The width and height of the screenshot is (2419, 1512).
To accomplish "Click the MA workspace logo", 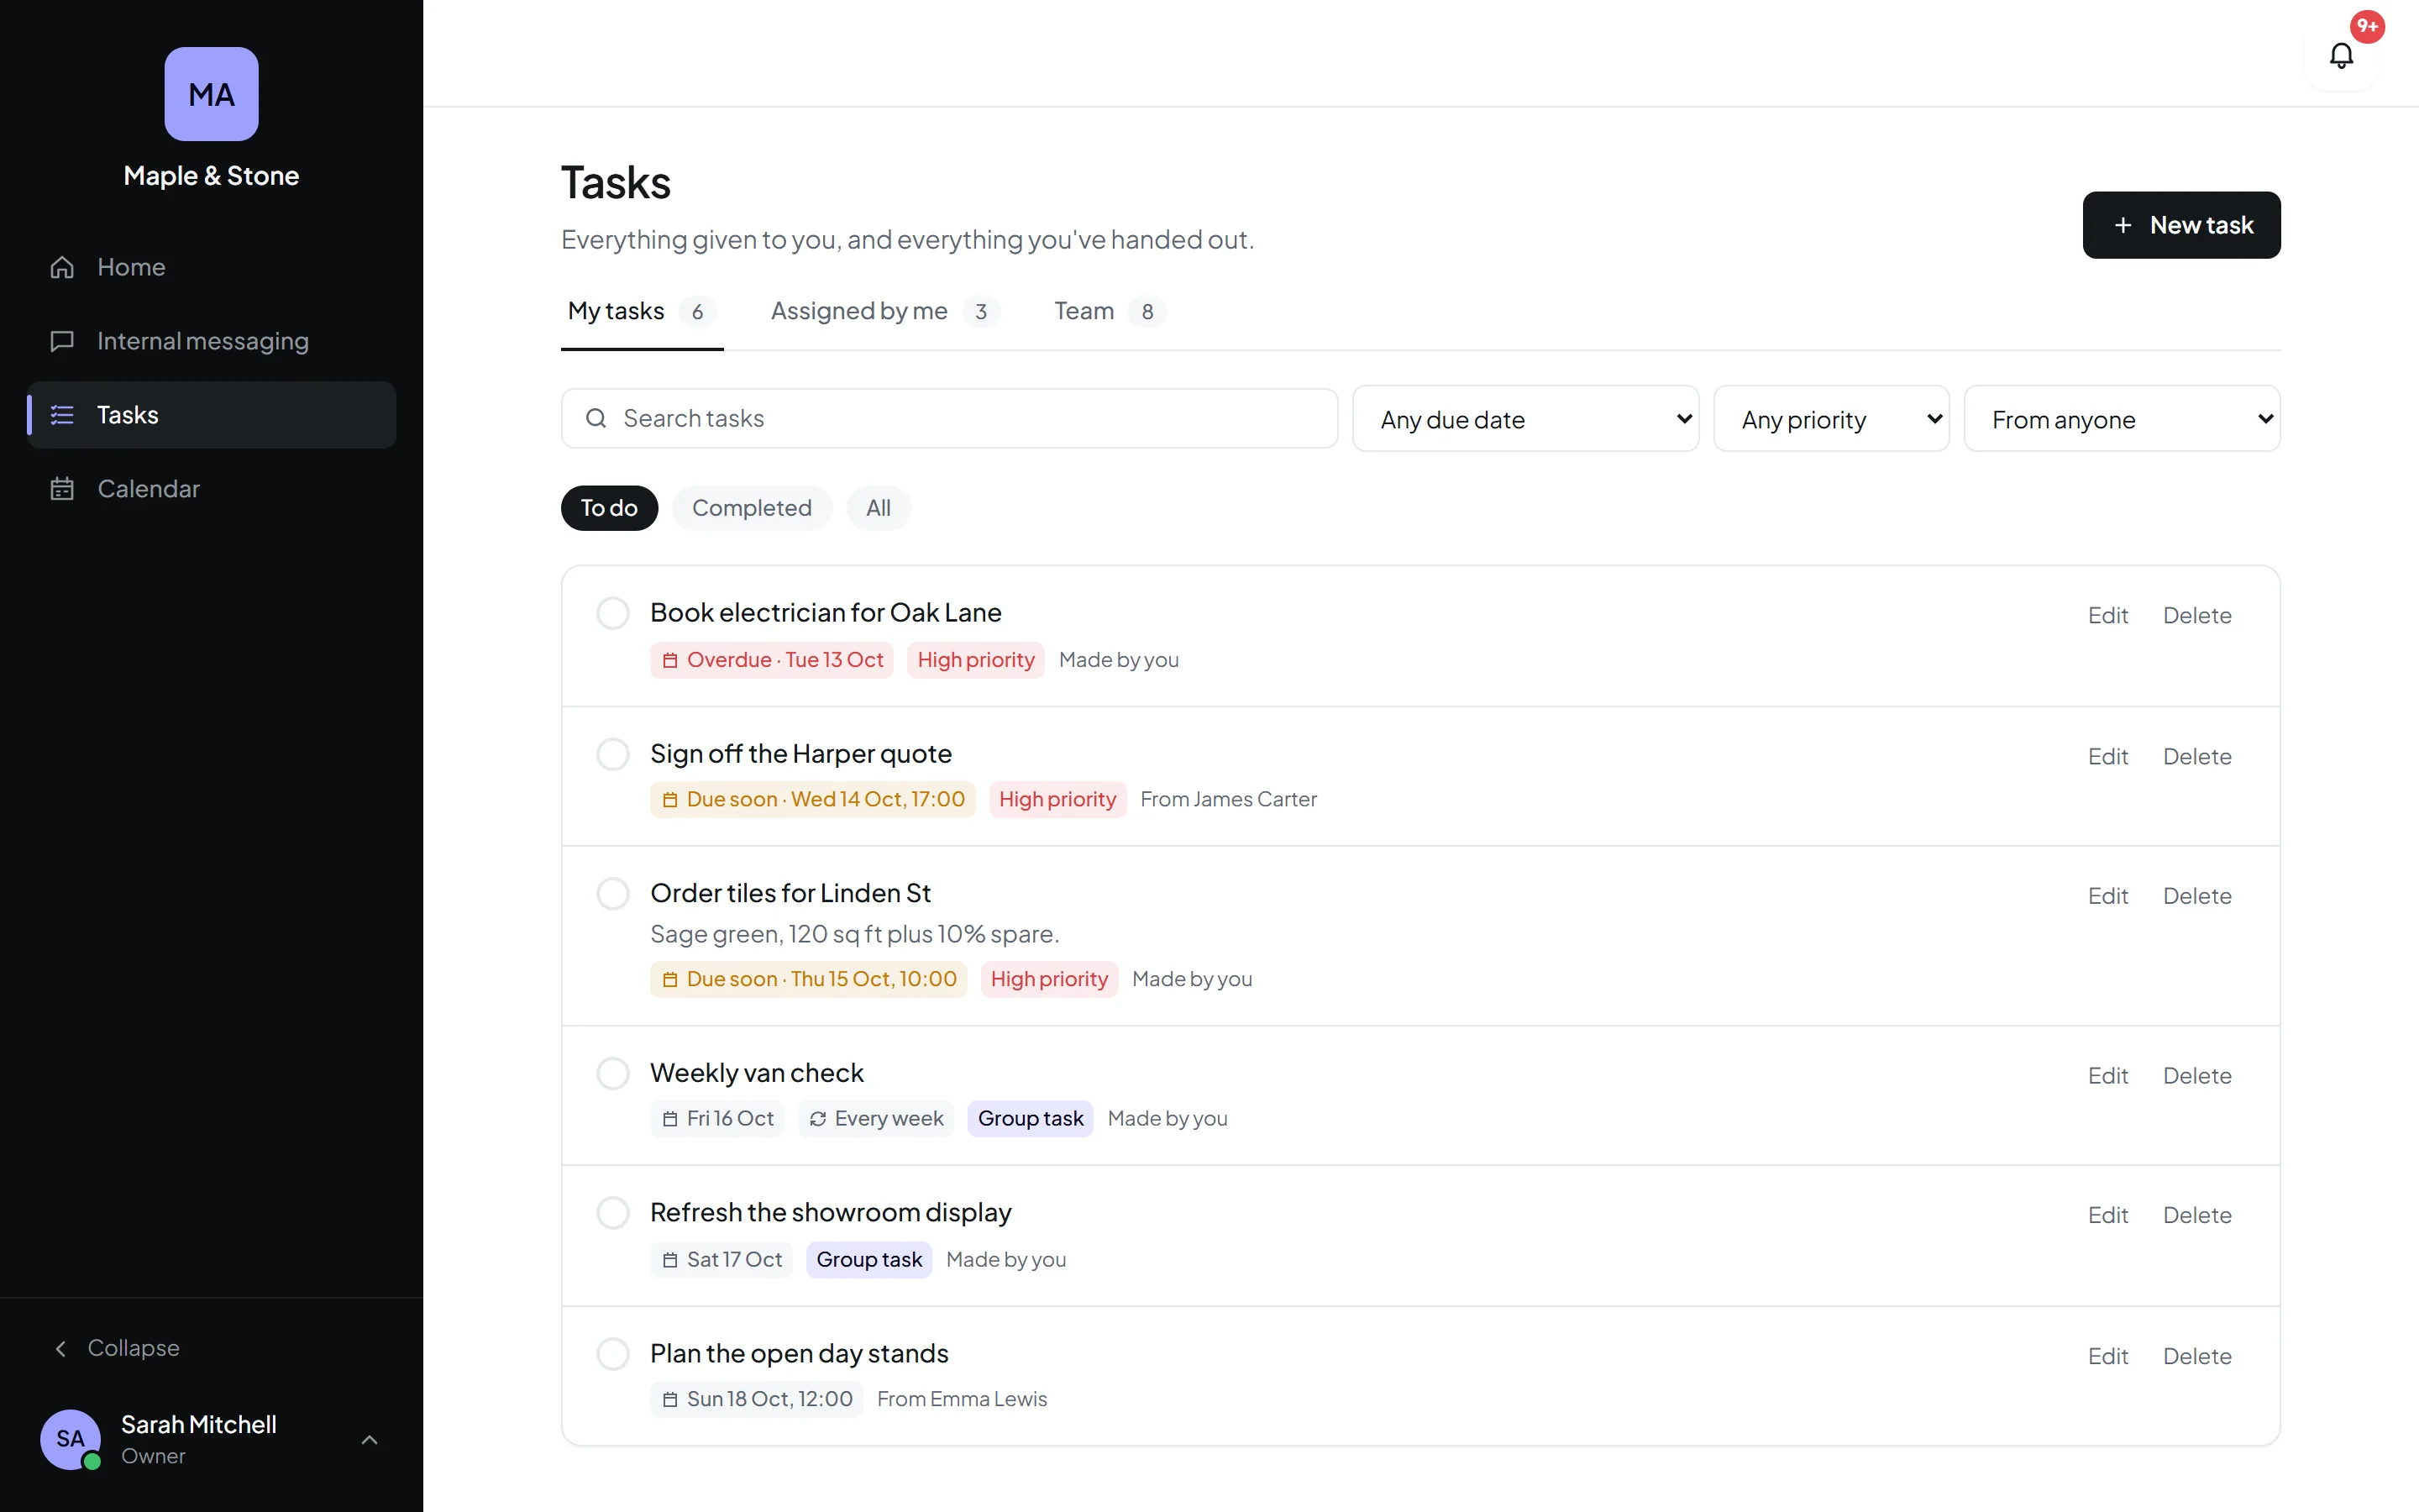I will pos(211,94).
